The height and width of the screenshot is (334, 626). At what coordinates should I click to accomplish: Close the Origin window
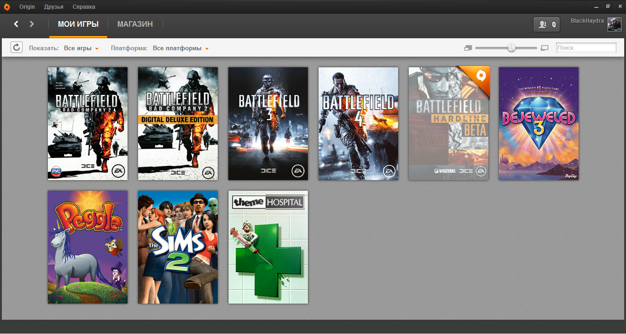tap(620, 6)
